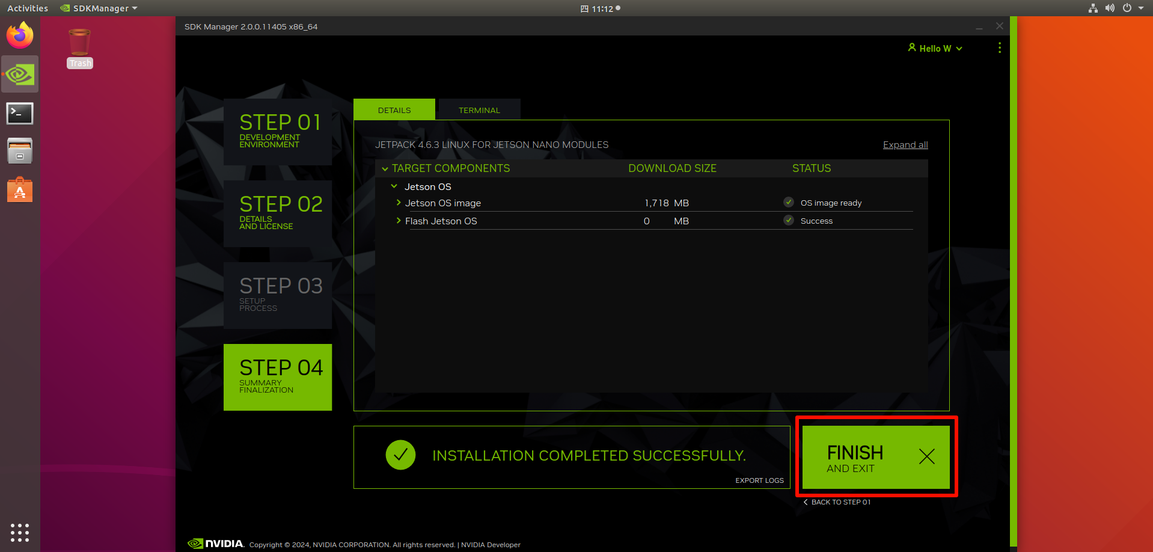The width and height of the screenshot is (1153, 552).
Task: Open the three-dot options menu
Action: [999, 48]
